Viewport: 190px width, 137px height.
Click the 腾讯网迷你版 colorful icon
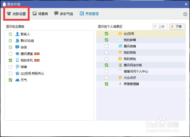click(120, 65)
